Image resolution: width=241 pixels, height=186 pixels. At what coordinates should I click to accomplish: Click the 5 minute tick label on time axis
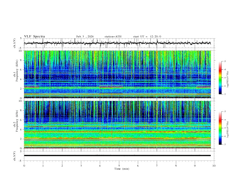[119, 166]
